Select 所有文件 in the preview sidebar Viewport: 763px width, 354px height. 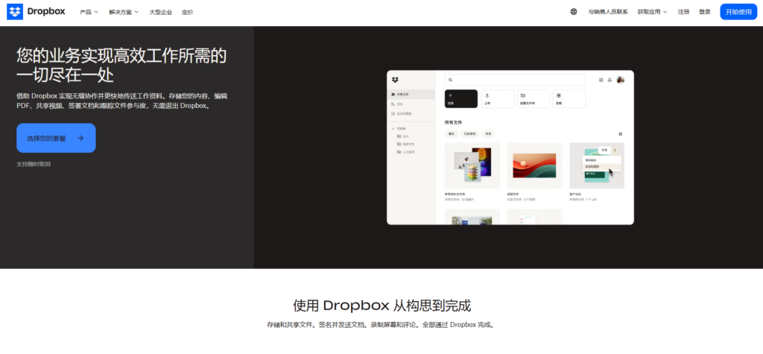411,94
